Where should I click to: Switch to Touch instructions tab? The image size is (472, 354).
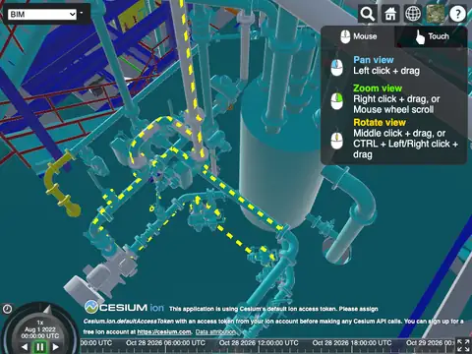(432, 36)
